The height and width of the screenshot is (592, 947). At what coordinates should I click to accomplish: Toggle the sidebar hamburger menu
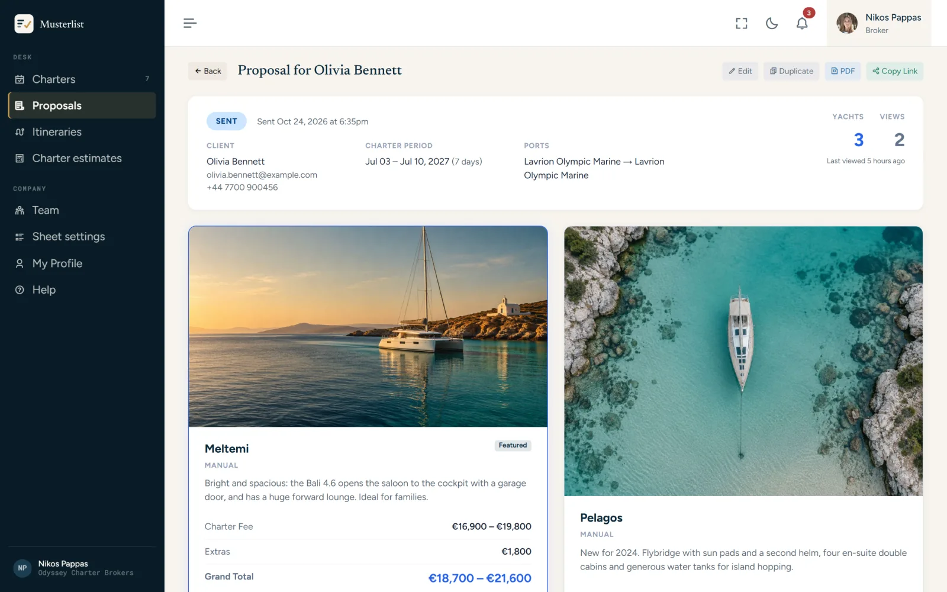189,23
